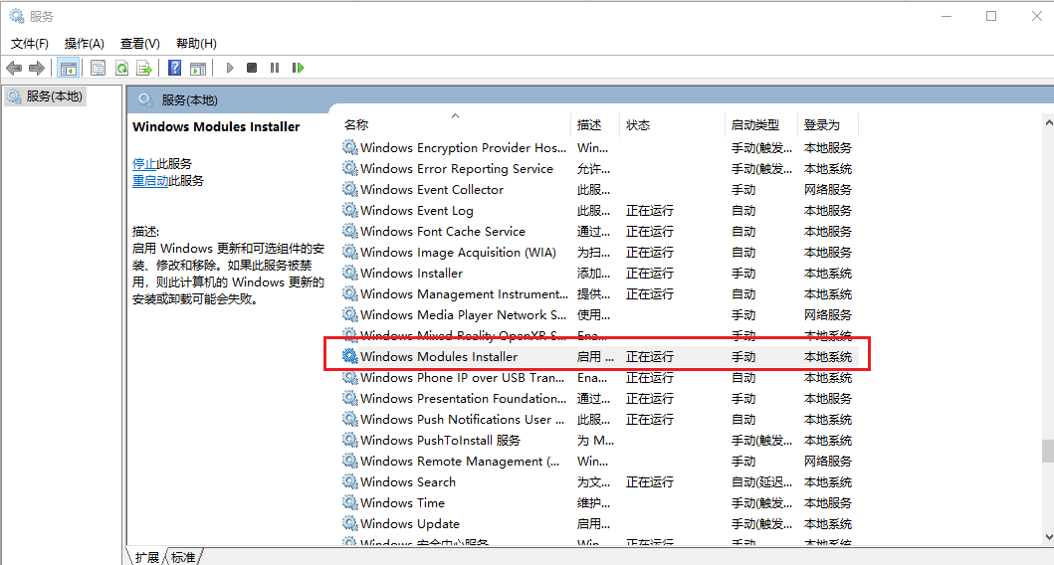Select Windows Media Player Network service
Image resolution: width=1054 pixels, height=565 pixels.
[463, 314]
